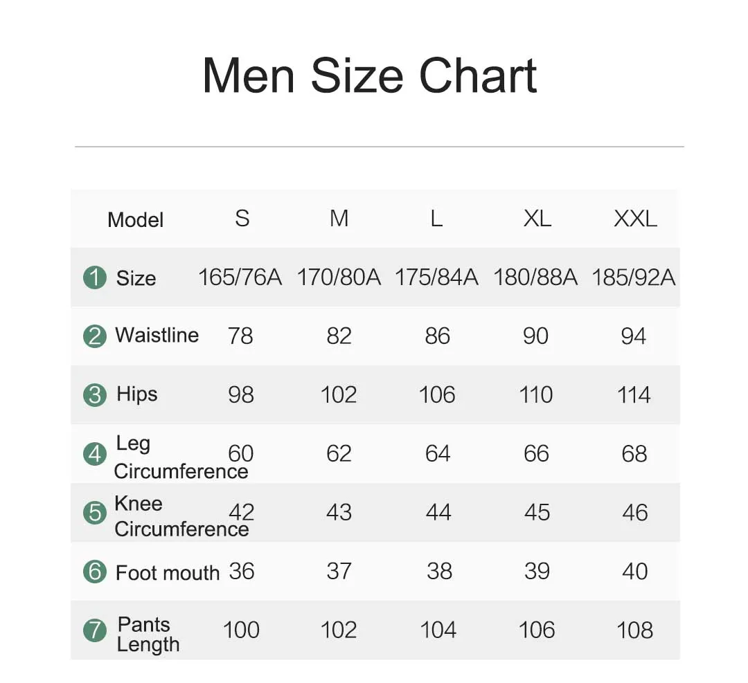Click the 185/92A size value

tap(634, 277)
